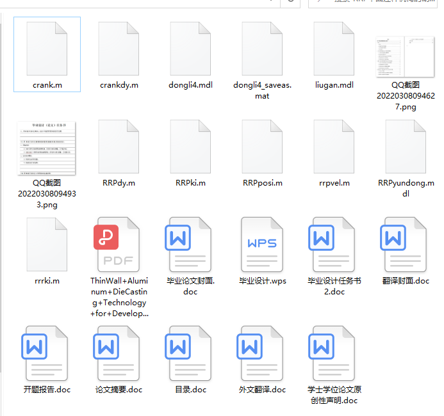Click the file name text crank.m

(x=47, y=85)
